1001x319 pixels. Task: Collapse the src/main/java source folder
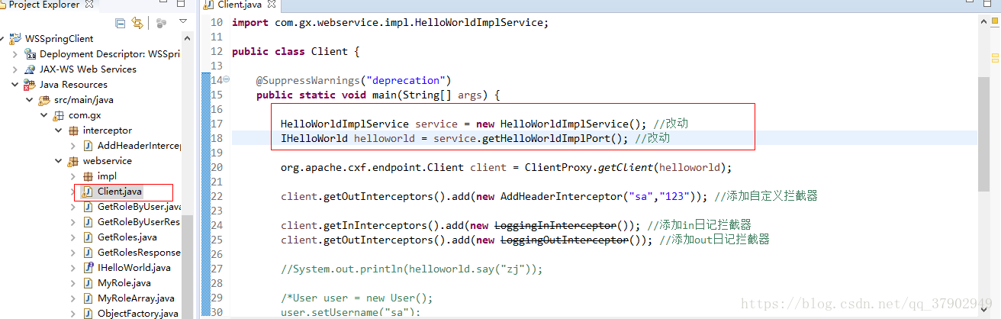(x=30, y=100)
